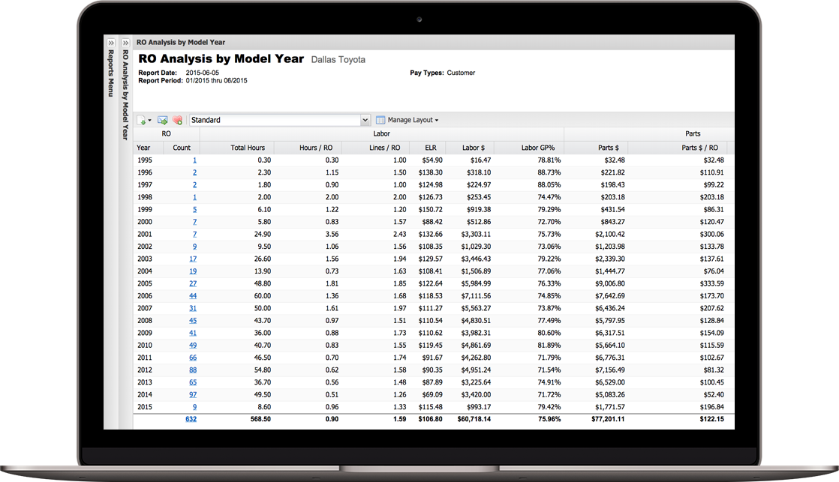Image resolution: width=839 pixels, height=482 pixels.
Task: Open the RO count link for 2015
Action: point(194,406)
